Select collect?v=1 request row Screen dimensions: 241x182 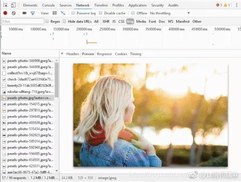[x=28, y=73]
